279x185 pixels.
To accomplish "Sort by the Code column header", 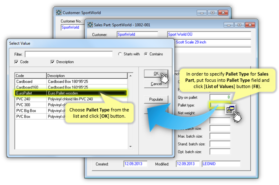I will (x=30, y=75).
